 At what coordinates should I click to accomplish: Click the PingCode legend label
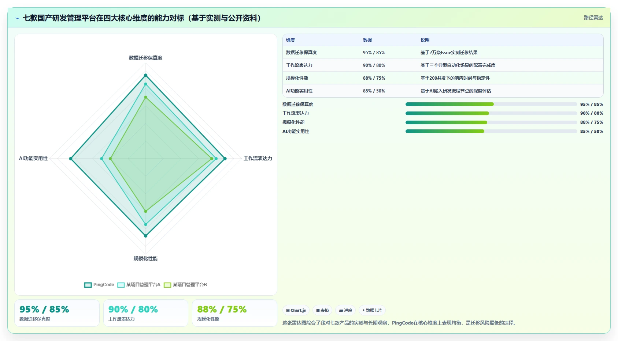(x=104, y=285)
